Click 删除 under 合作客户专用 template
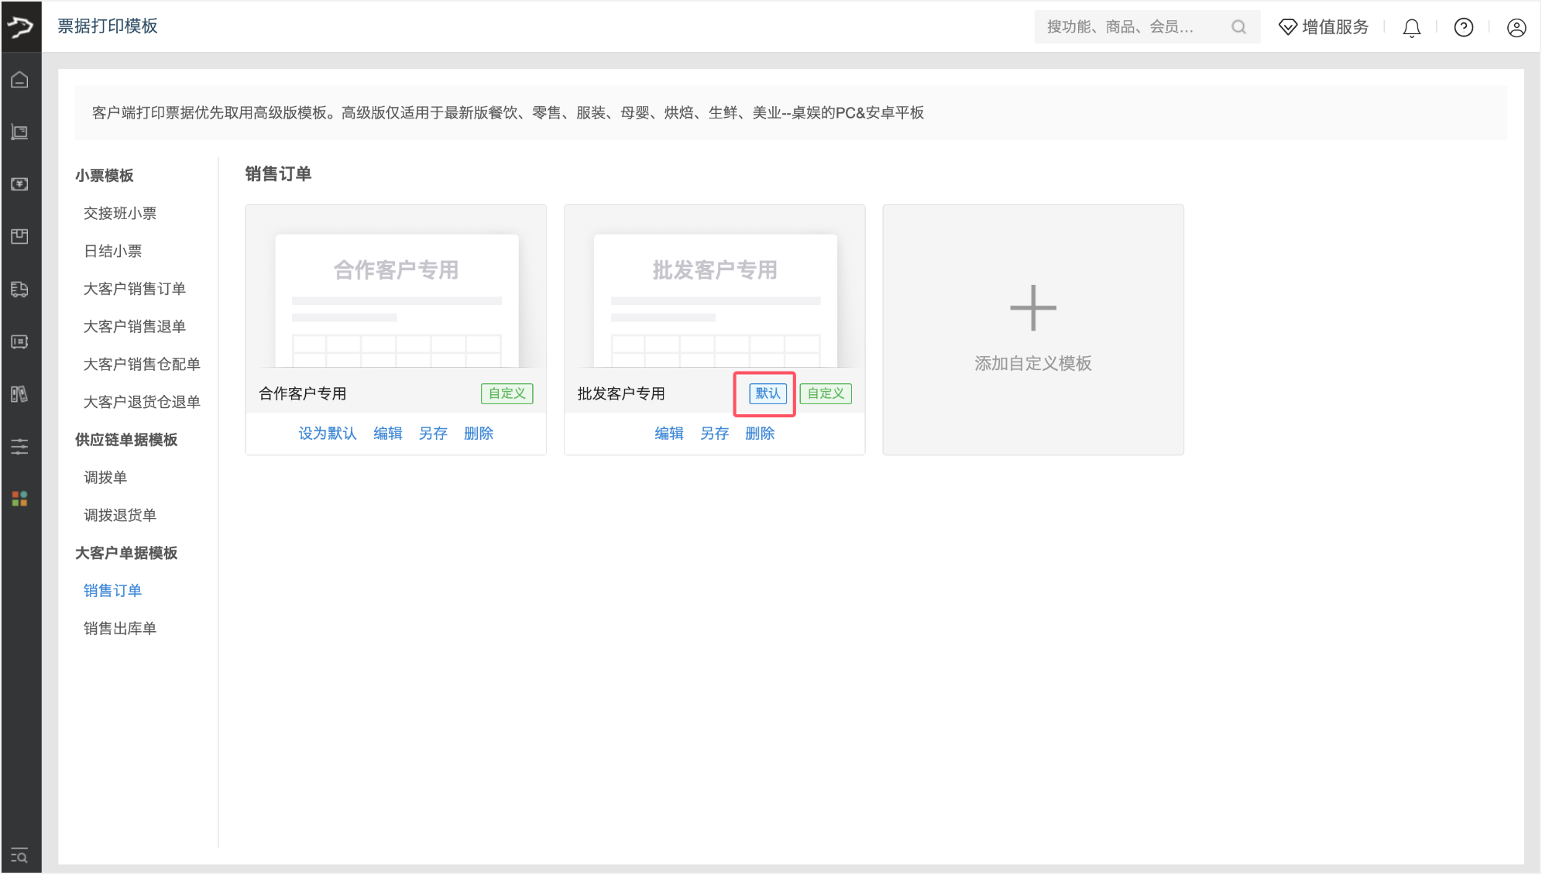 click(x=479, y=434)
